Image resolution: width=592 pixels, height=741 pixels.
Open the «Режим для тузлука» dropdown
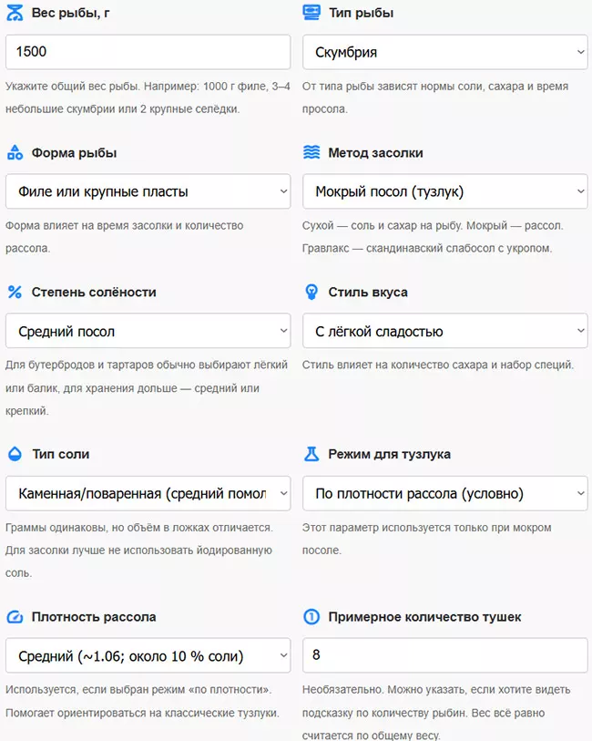pos(444,493)
